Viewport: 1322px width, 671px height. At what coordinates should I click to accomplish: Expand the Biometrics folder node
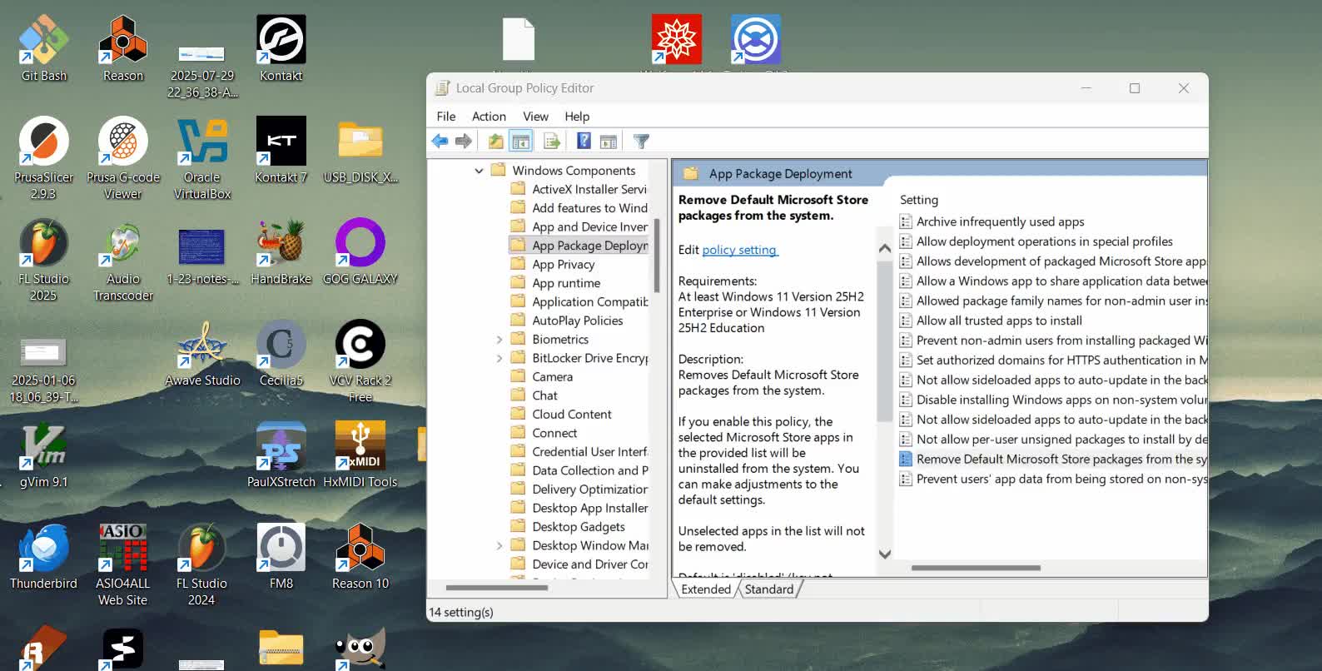pos(499,340)
